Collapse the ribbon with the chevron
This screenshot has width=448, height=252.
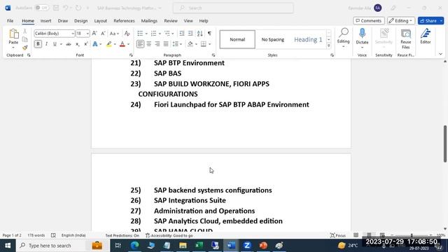440,54
